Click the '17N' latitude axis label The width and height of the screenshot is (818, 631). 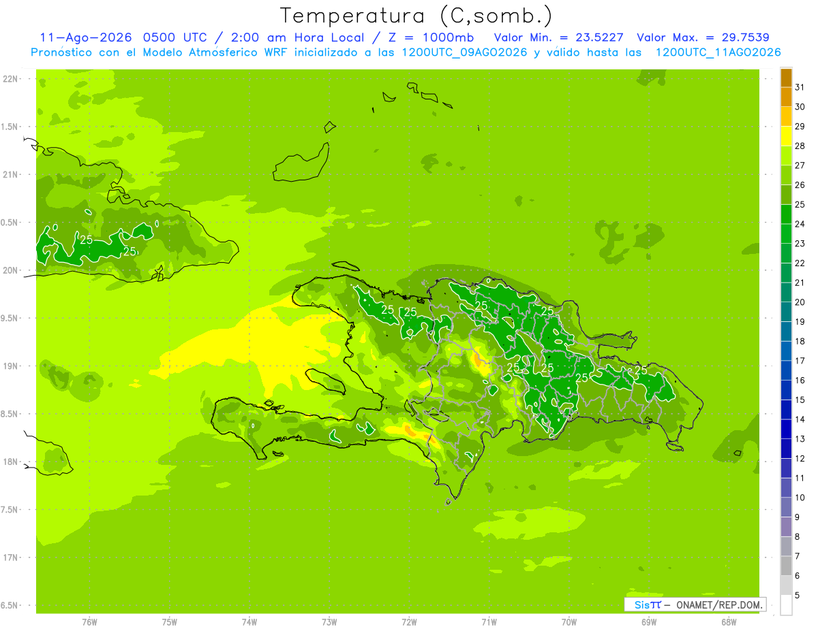(11, 557)
